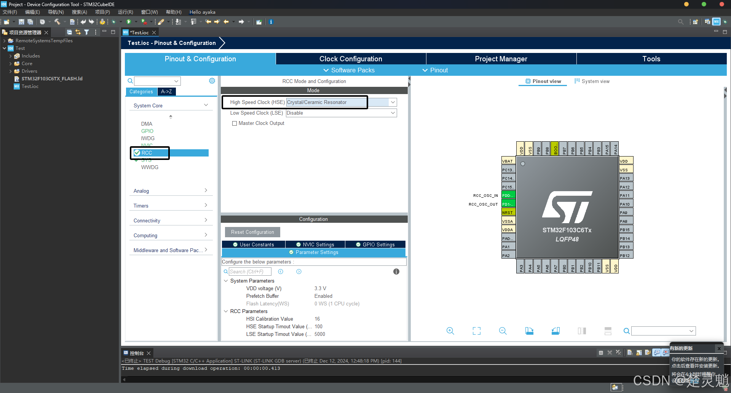The height and width of the screenshot is (393, 731).
Task: Expand the Includes folder in project tree
Action: tap(10, 56)
